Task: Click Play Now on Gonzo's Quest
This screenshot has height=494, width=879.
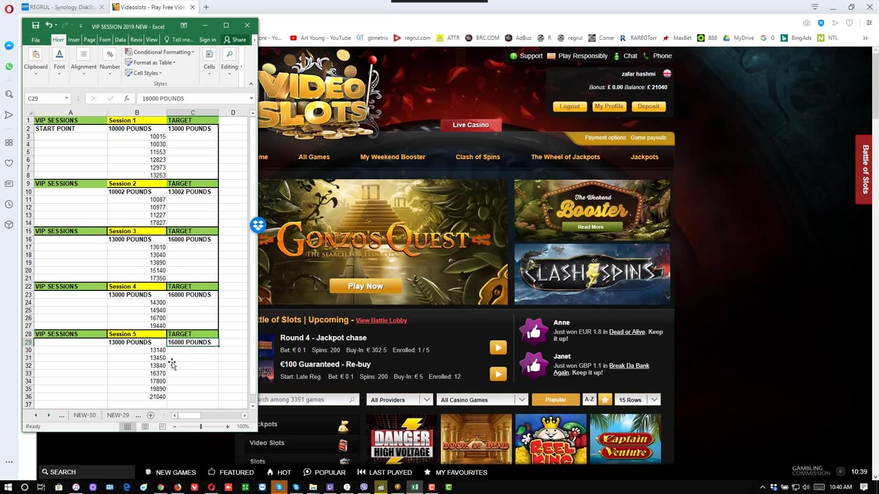Action: pyautogui.click(x=365, y=286)
